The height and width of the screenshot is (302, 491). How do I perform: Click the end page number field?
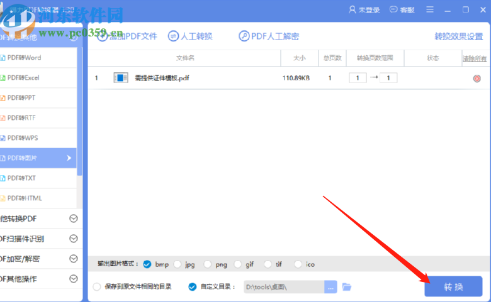click(x=388, y=78)
